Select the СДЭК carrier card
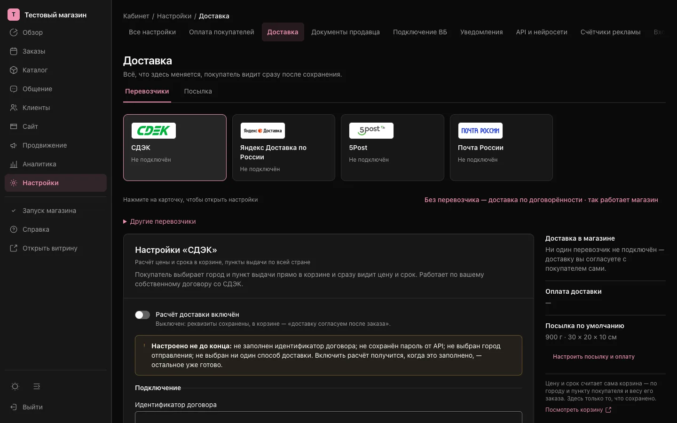 175,148
